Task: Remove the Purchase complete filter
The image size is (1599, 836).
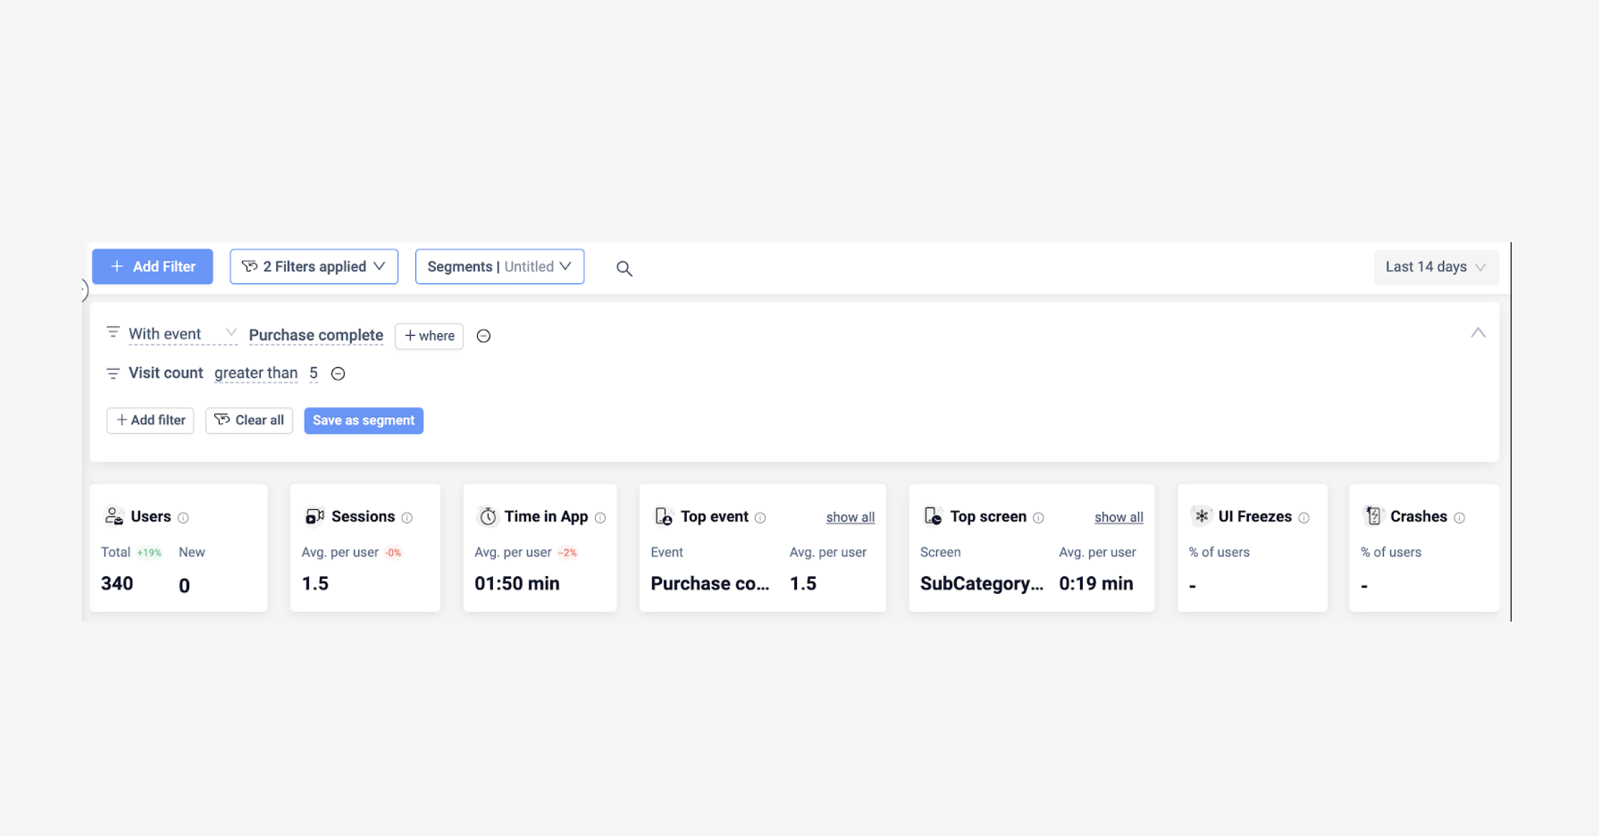Action: click(x=484, y=336)
